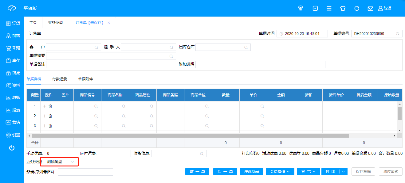Image resolution: width=405 pixels, height=183 pixels.
Task: Click the lightbulb icon in top bar
Action: 301,8
